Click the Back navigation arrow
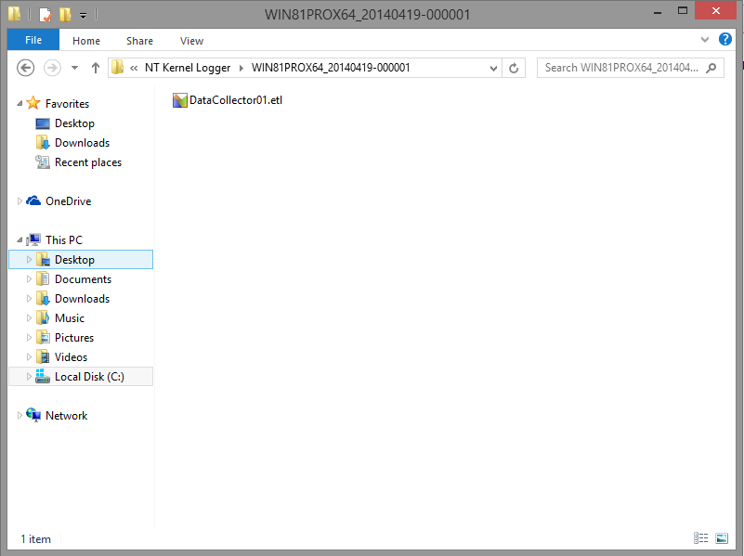The image size is (744, 556). coord(26,68)
